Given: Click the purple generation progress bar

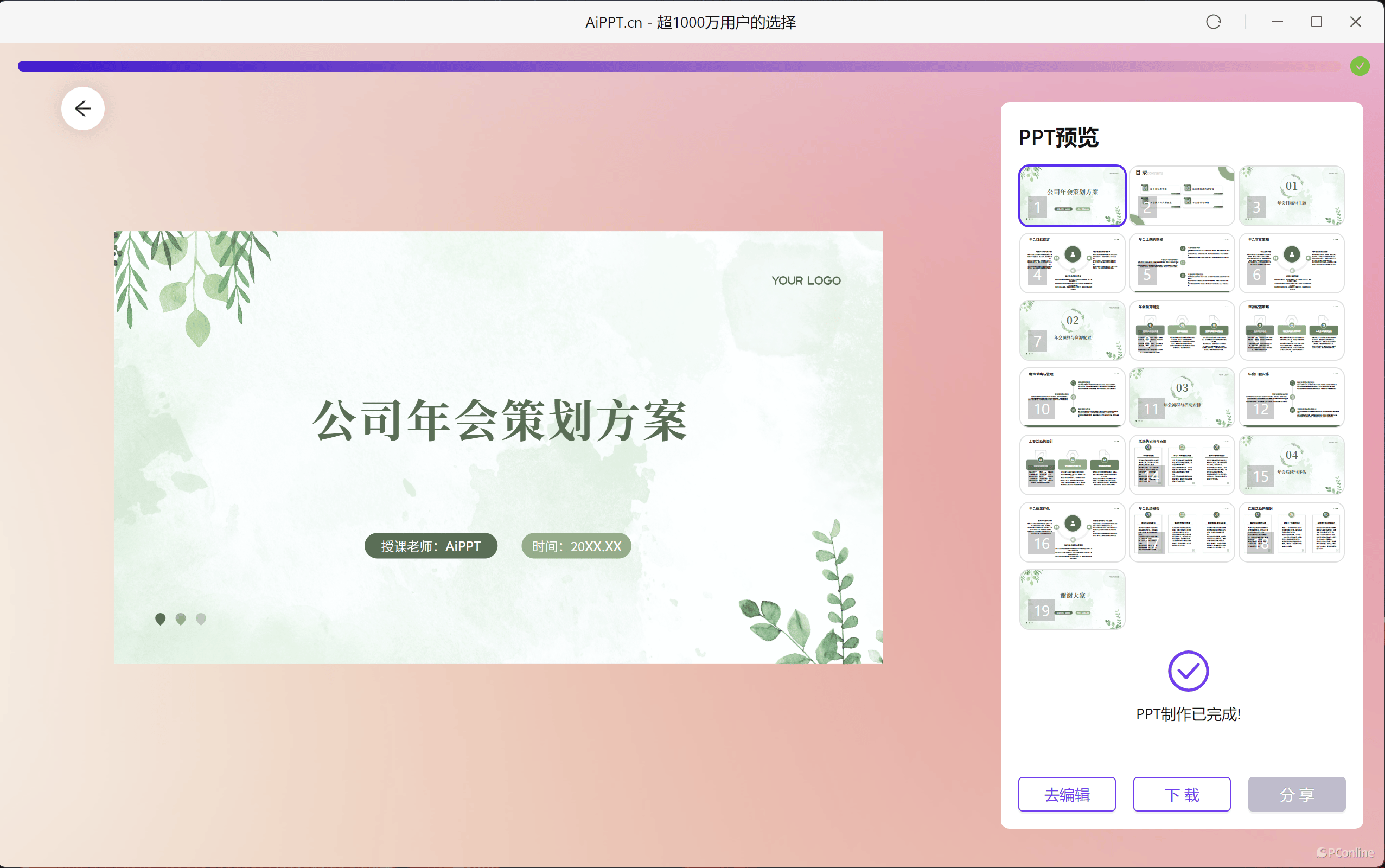Looking at the screenshot, I should 677,67.
